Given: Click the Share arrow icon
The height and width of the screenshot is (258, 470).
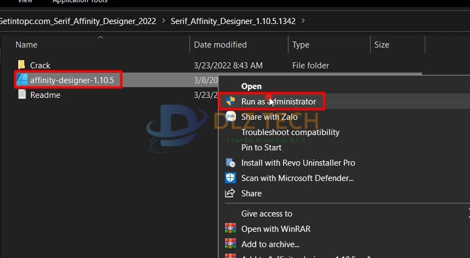Looking at the screenshot, I should pos(230,193).
